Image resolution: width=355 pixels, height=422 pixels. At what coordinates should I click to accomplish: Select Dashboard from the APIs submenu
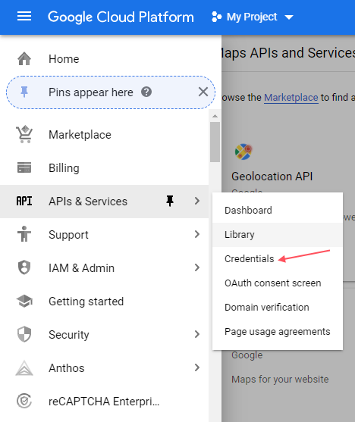click(x=278, y=211)
